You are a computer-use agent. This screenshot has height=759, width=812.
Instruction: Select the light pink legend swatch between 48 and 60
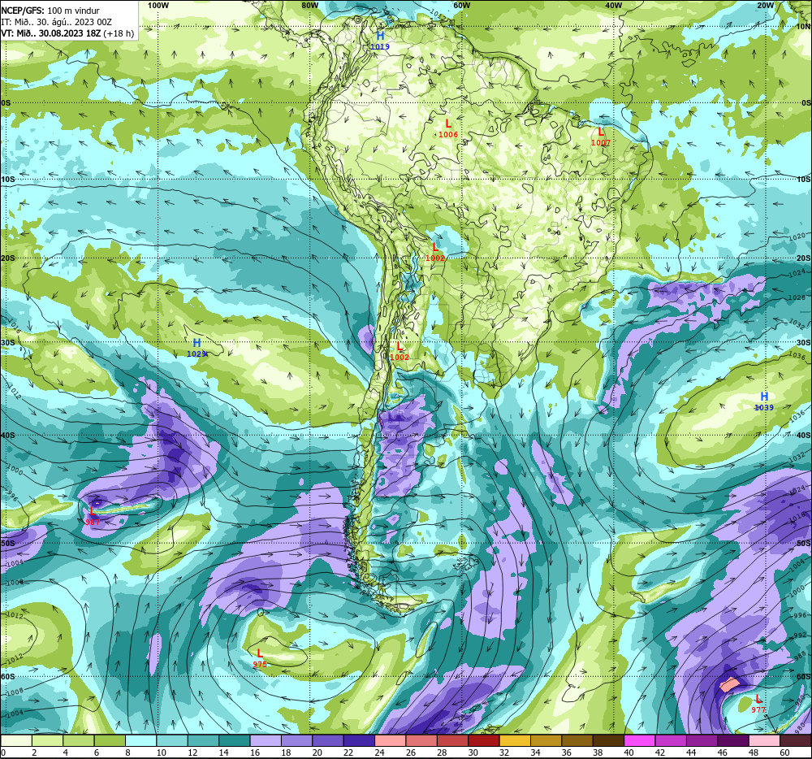click(764, 740)
